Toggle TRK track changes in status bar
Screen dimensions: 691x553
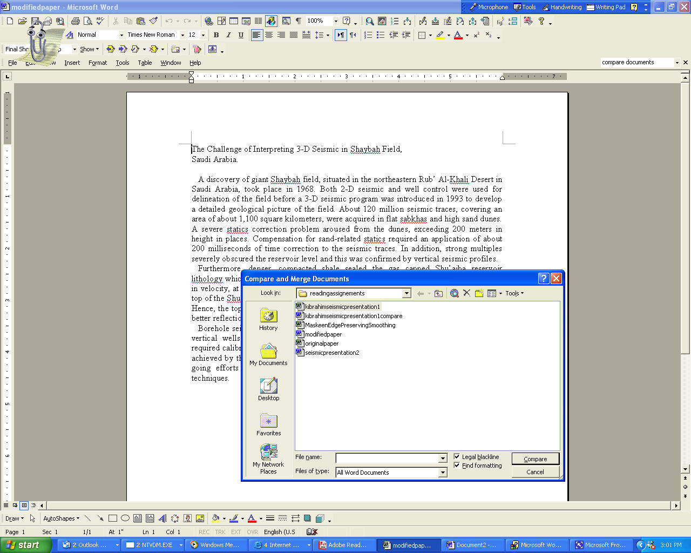click(x=220, y=532)
